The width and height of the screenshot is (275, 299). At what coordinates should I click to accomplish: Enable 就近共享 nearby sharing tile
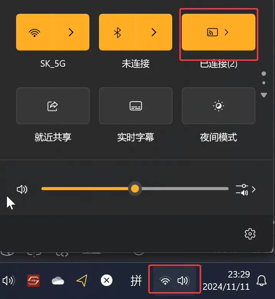pos(53,106)
